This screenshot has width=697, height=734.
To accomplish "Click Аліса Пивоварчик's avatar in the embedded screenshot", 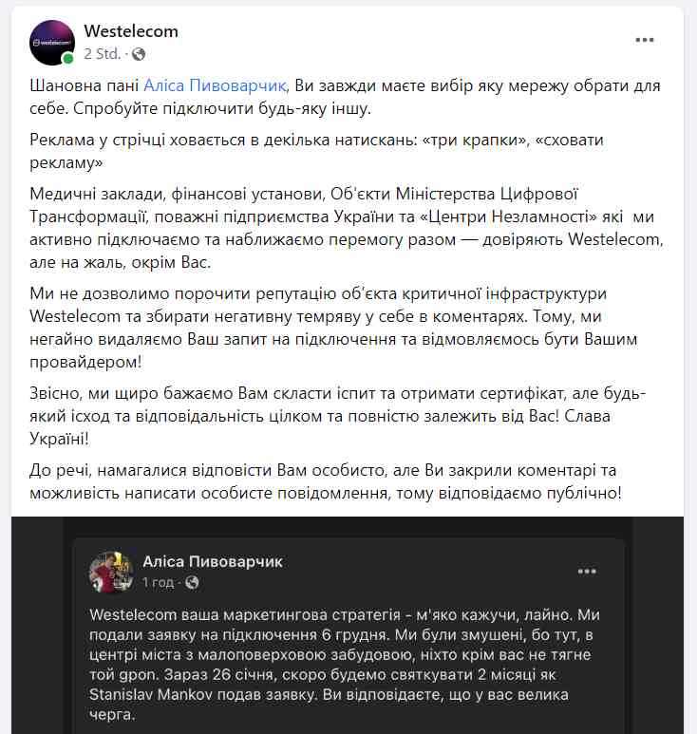I will (x=110, y=571).
